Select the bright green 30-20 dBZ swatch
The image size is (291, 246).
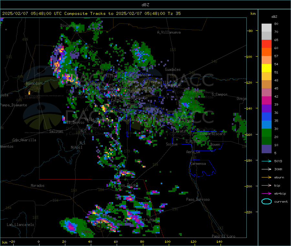point(266,133)
